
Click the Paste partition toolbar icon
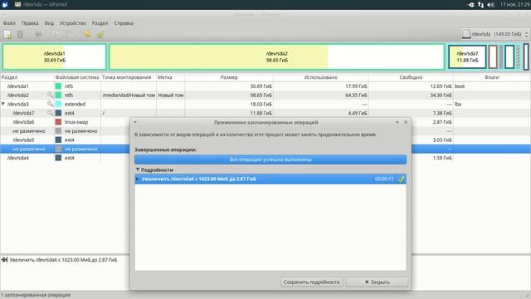pyautogui.click(x=70, y=35)
